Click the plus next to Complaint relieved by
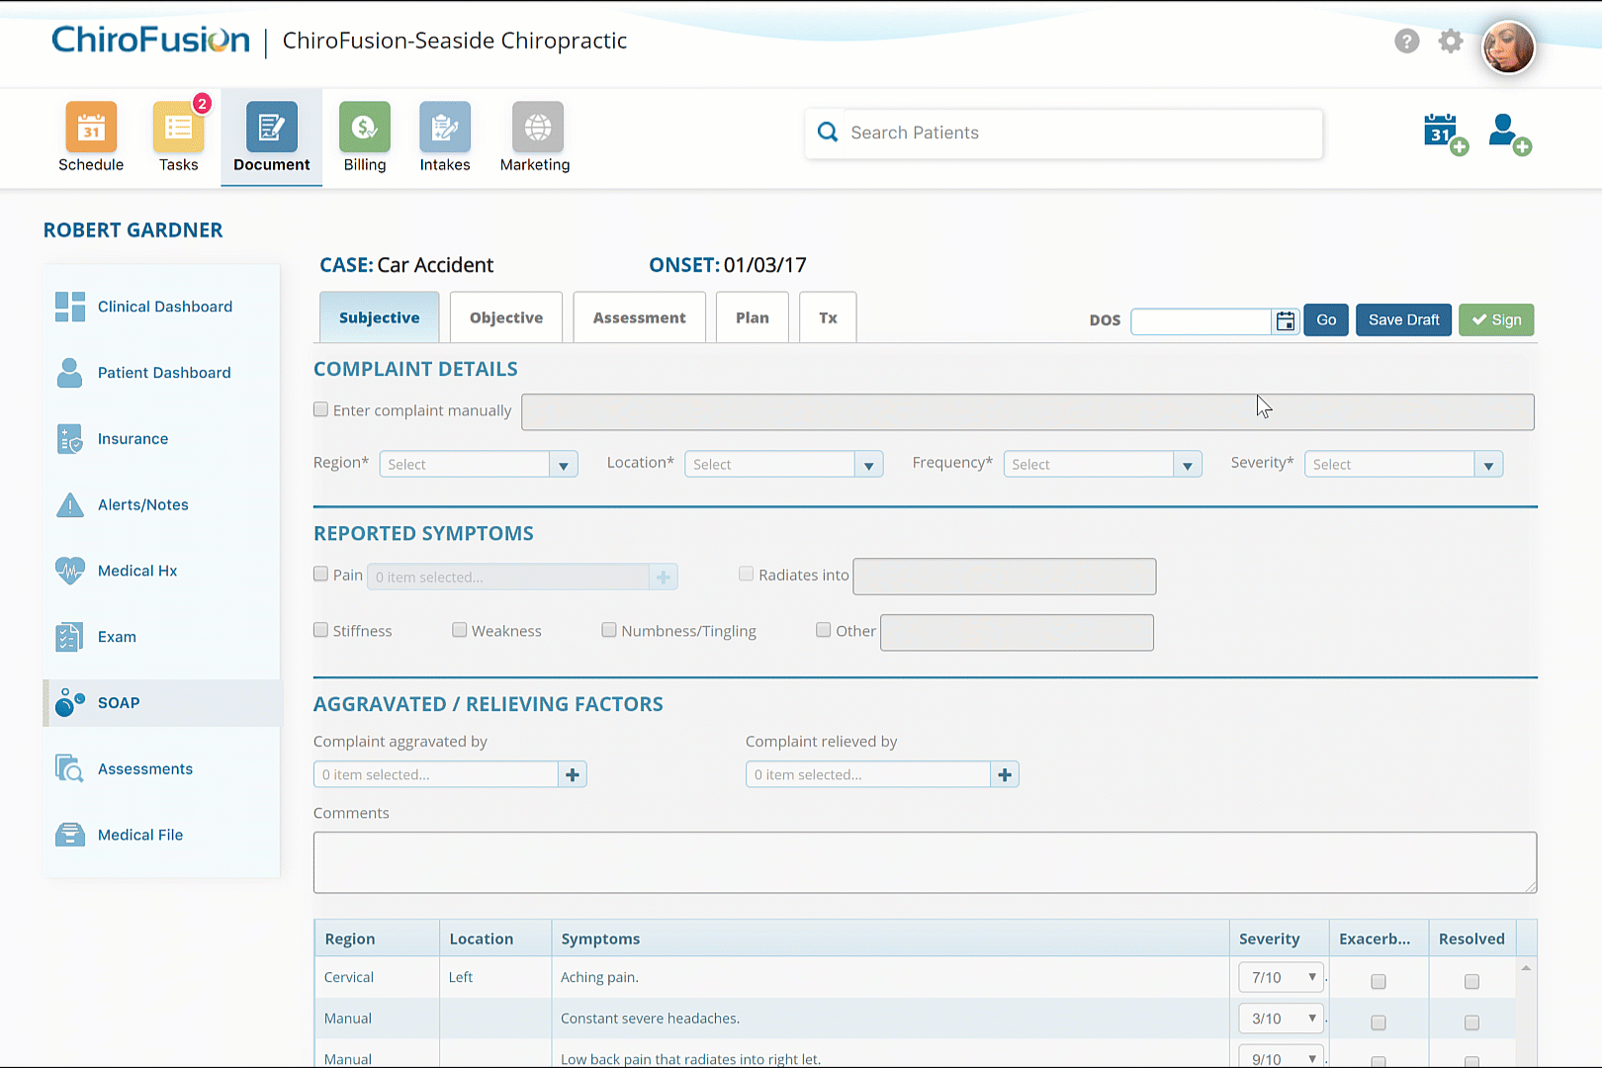Screen dimensions: 1602x1068 (x=1005, y=774)
